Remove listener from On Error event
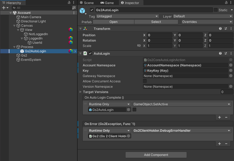Screen dimensions: 234x161 [226, 144]
